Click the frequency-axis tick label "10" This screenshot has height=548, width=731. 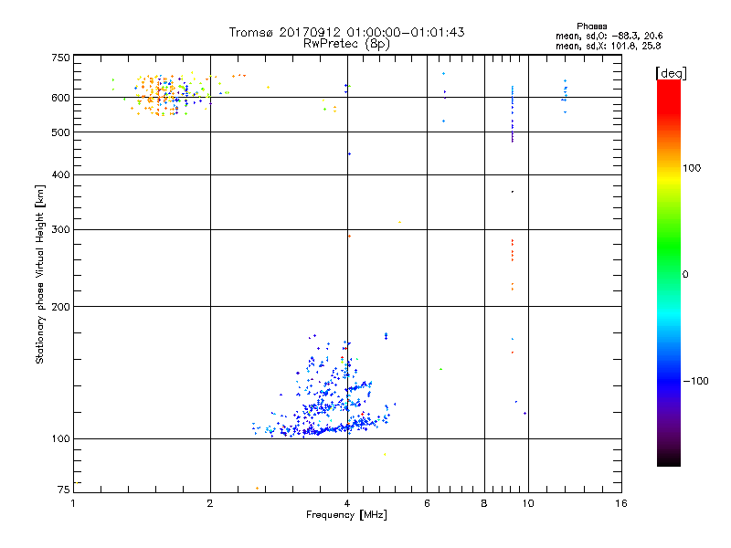(x=528, y=503)
